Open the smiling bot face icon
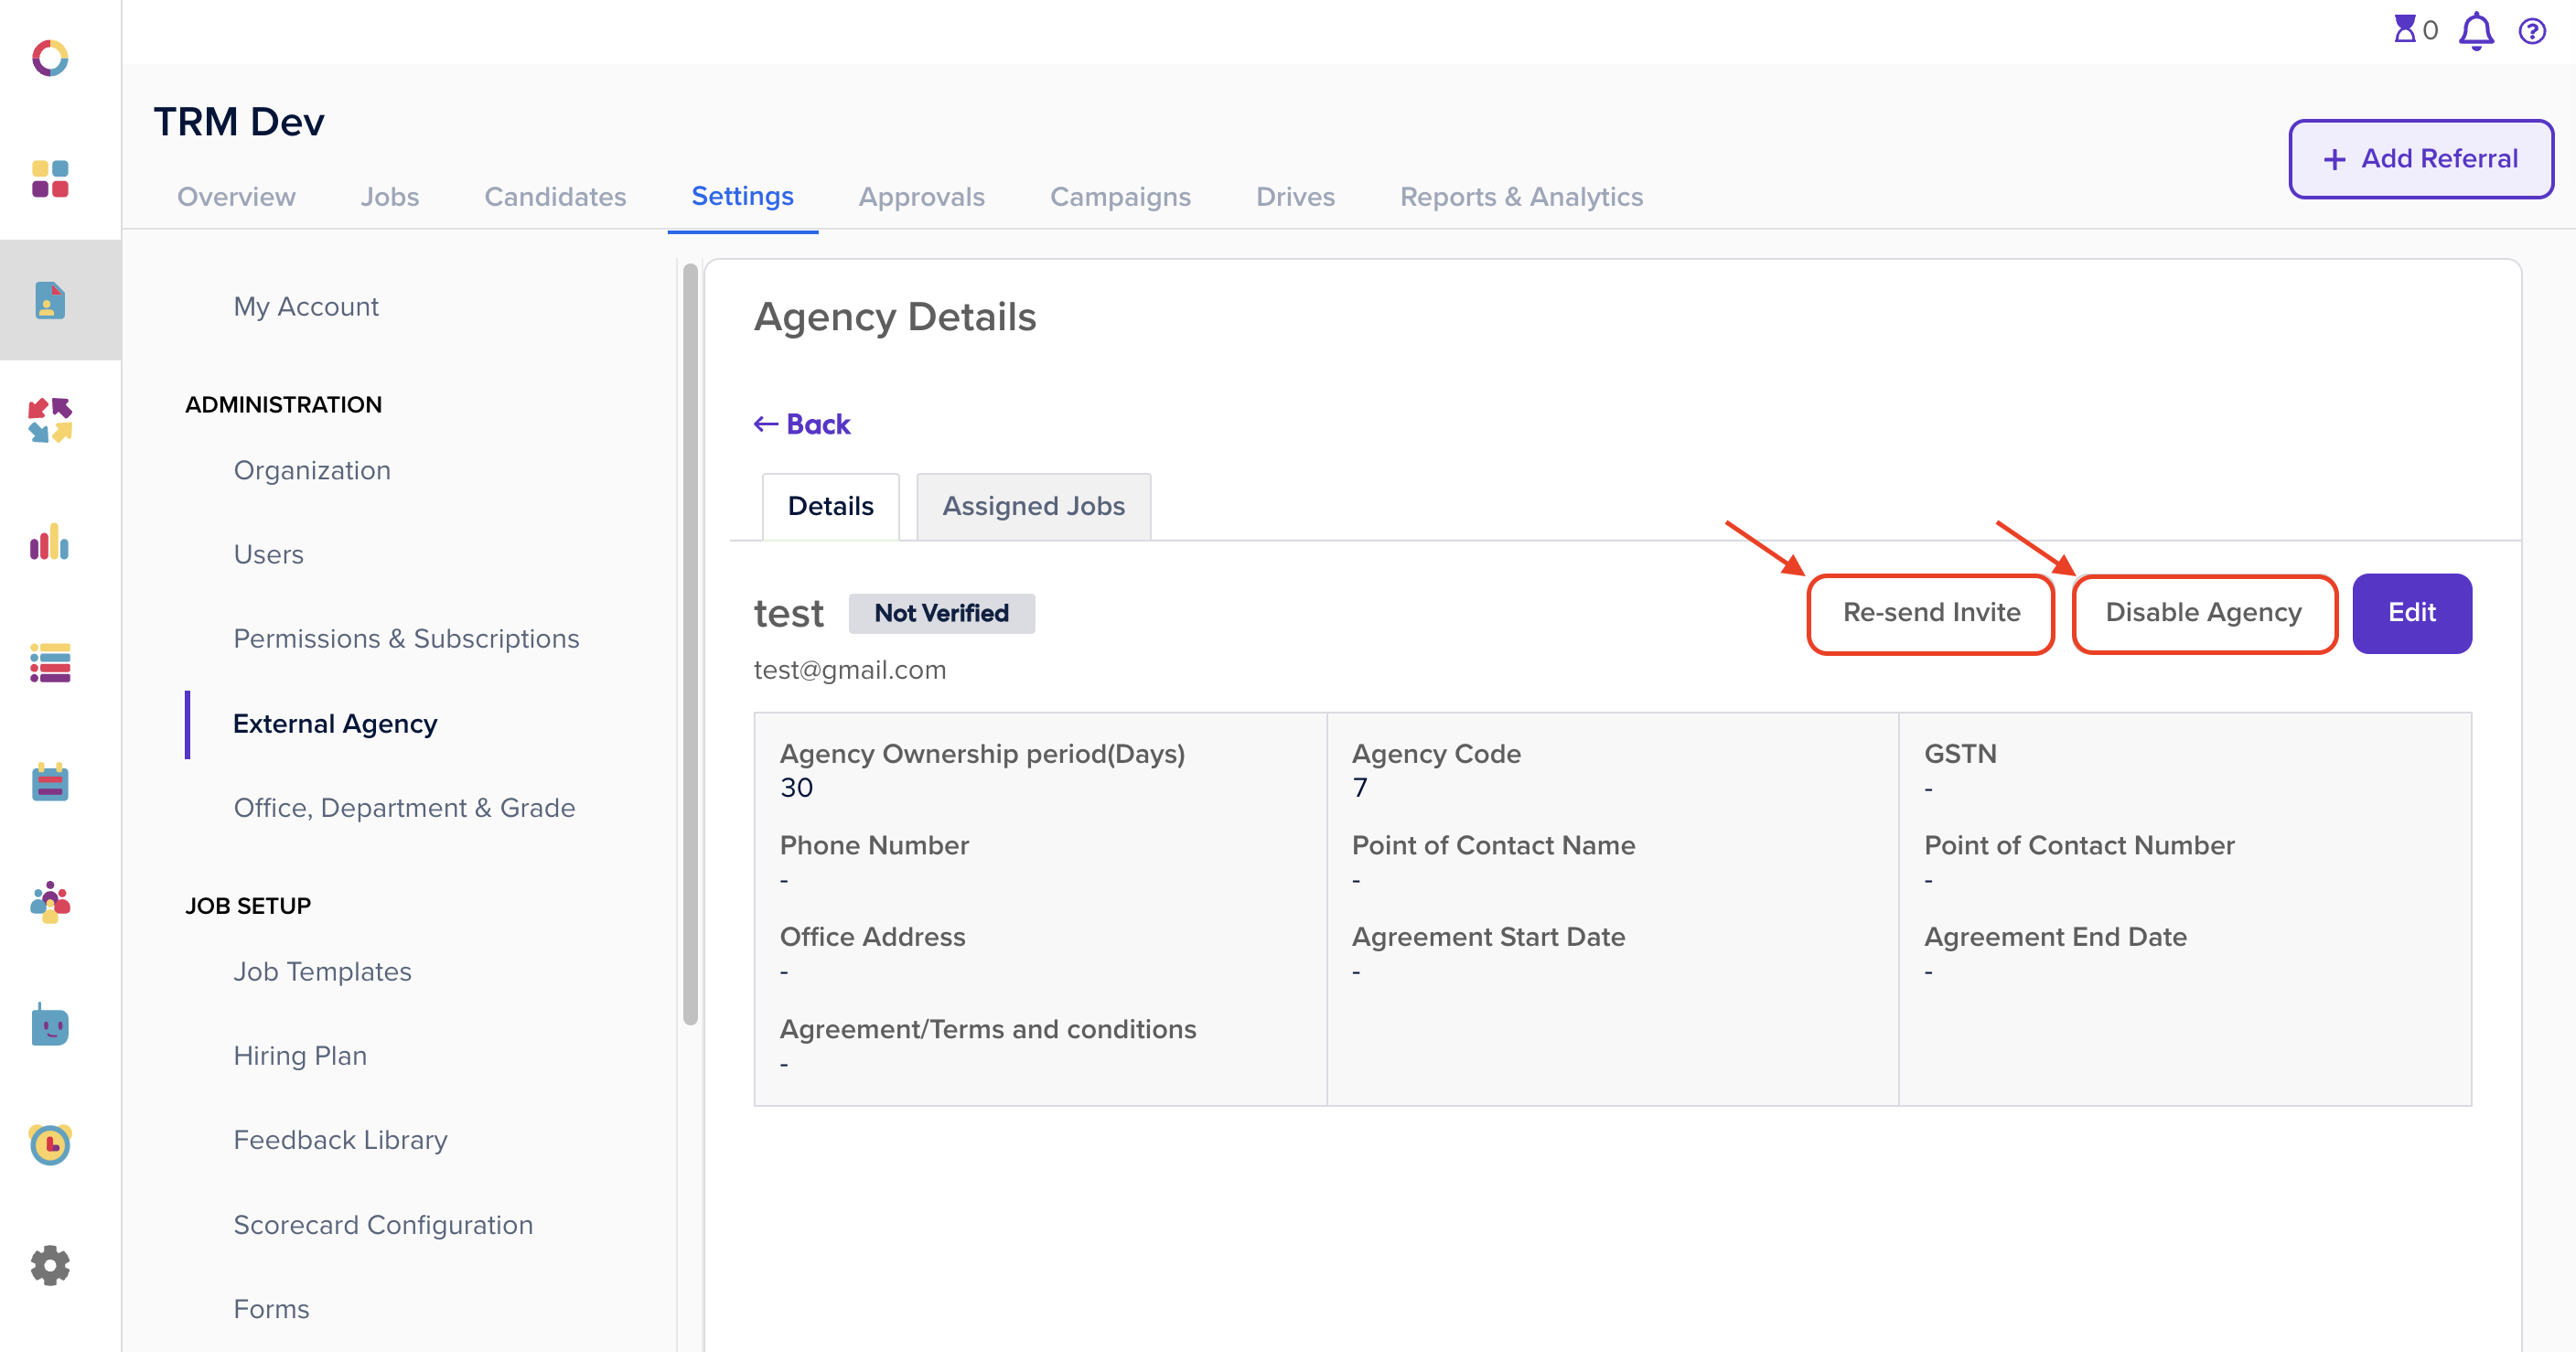This screenshot has width=2576, height=1352. 50,1024
